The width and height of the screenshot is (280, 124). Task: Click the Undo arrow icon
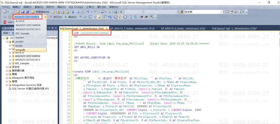[88, 12]
